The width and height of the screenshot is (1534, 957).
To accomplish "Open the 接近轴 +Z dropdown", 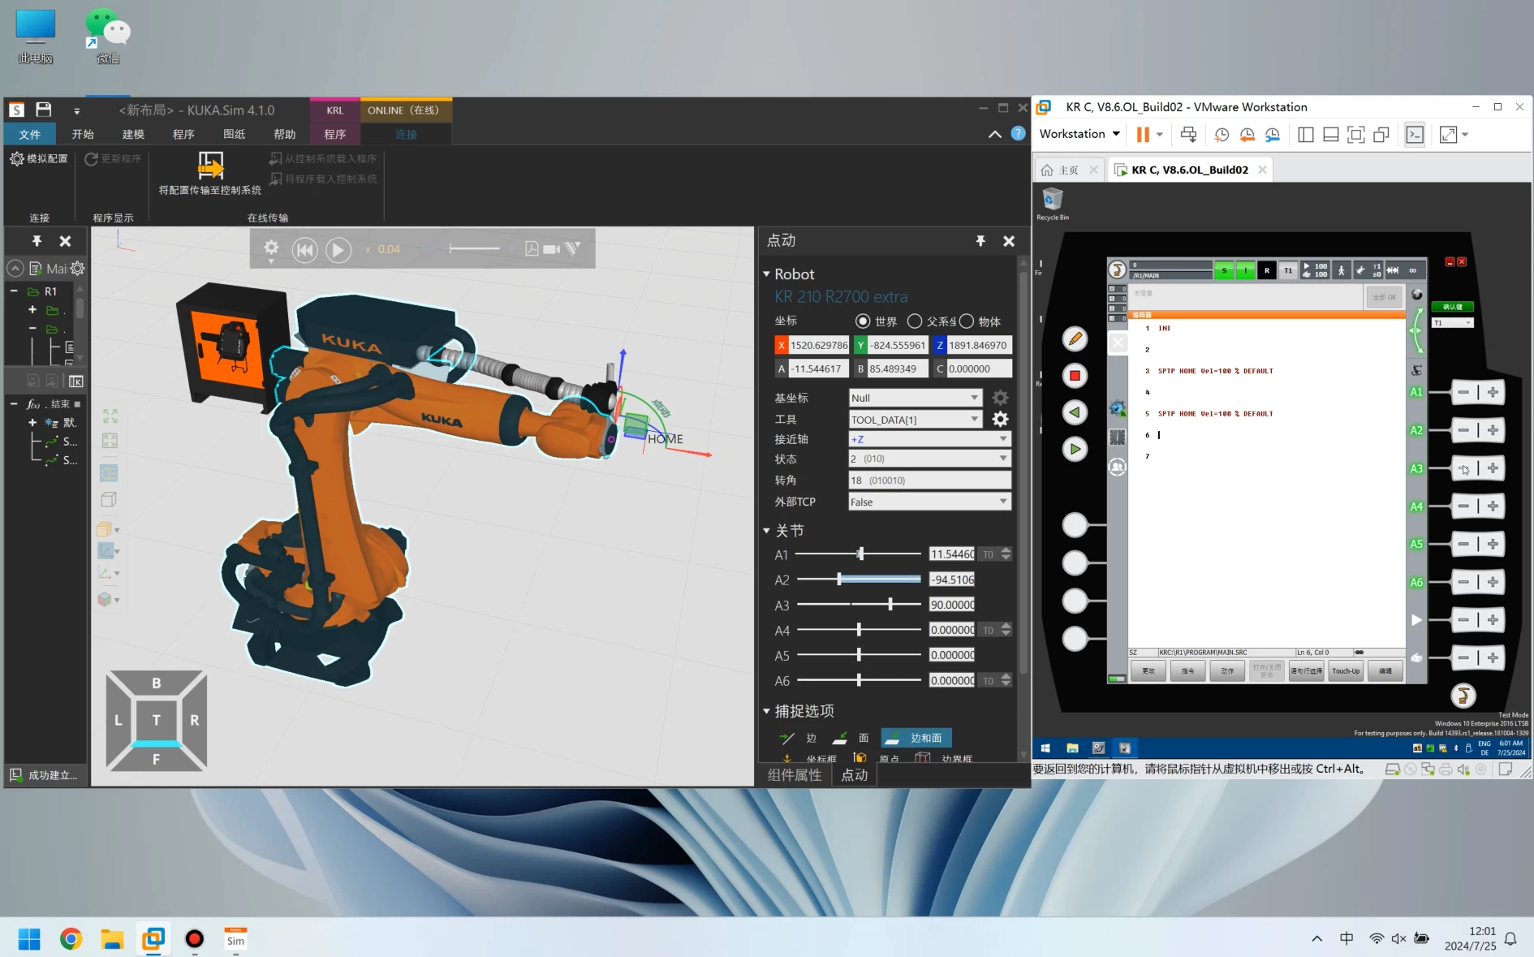I will coord(930,439).
